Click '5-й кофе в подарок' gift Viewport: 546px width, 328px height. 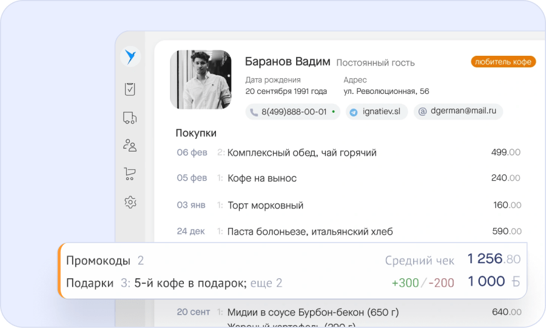pos(190,283)
